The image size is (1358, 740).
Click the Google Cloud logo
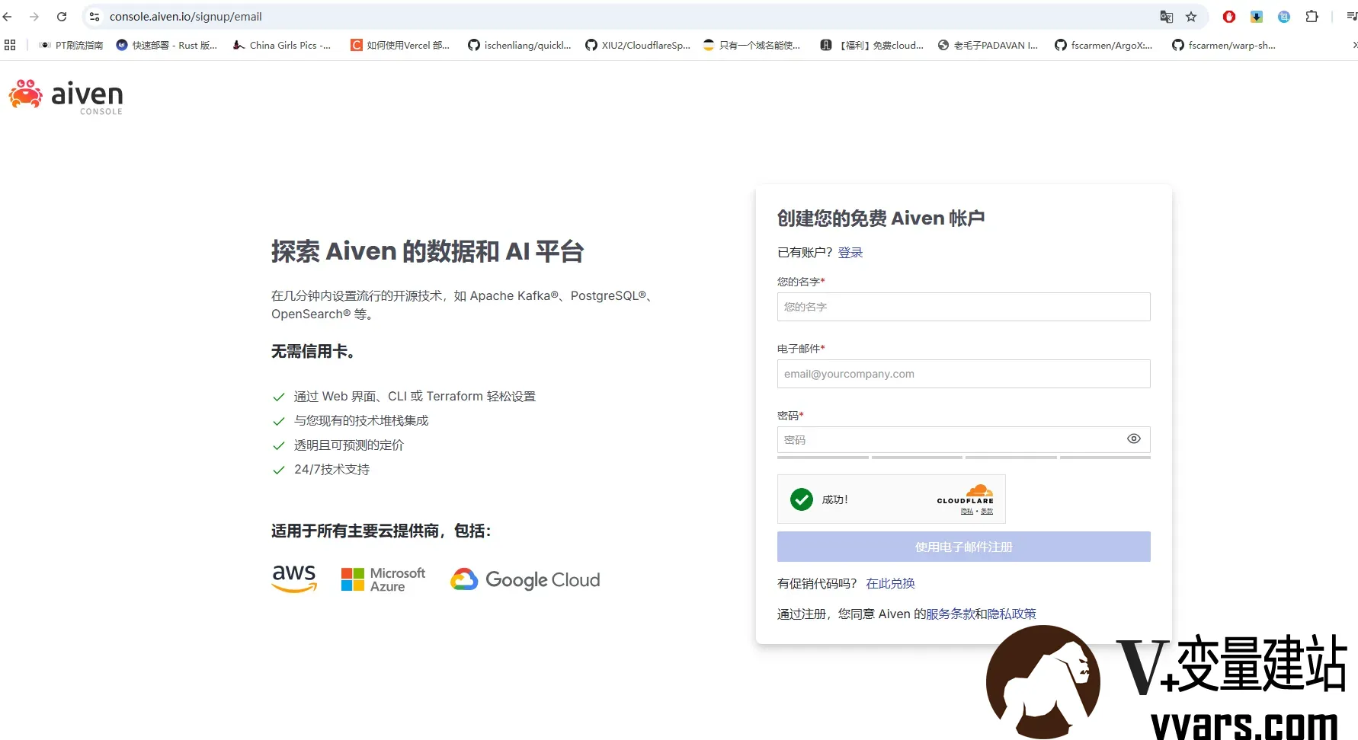point(525,579)
